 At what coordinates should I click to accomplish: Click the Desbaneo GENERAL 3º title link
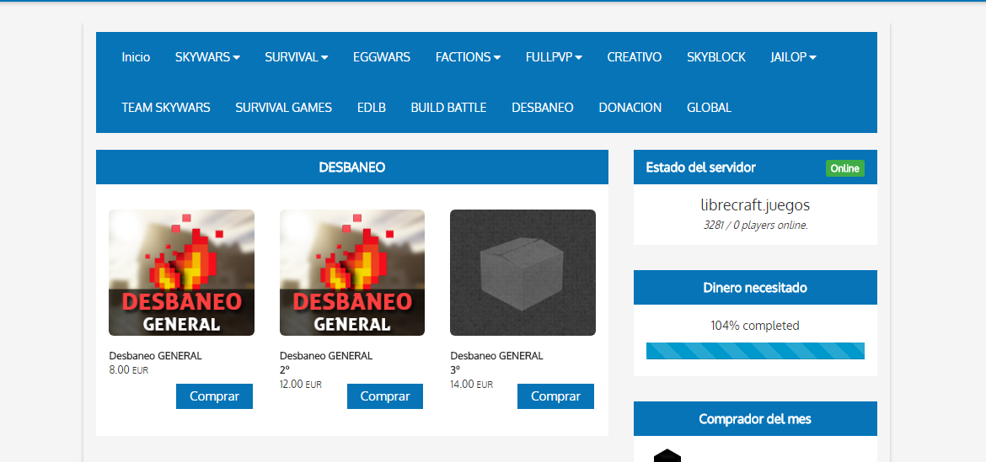(496, 363)
